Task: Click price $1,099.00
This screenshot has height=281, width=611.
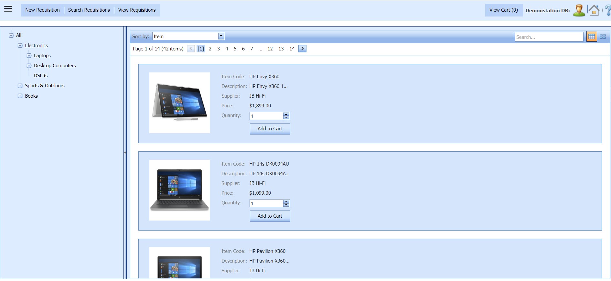Action: (x=260, y=193)
